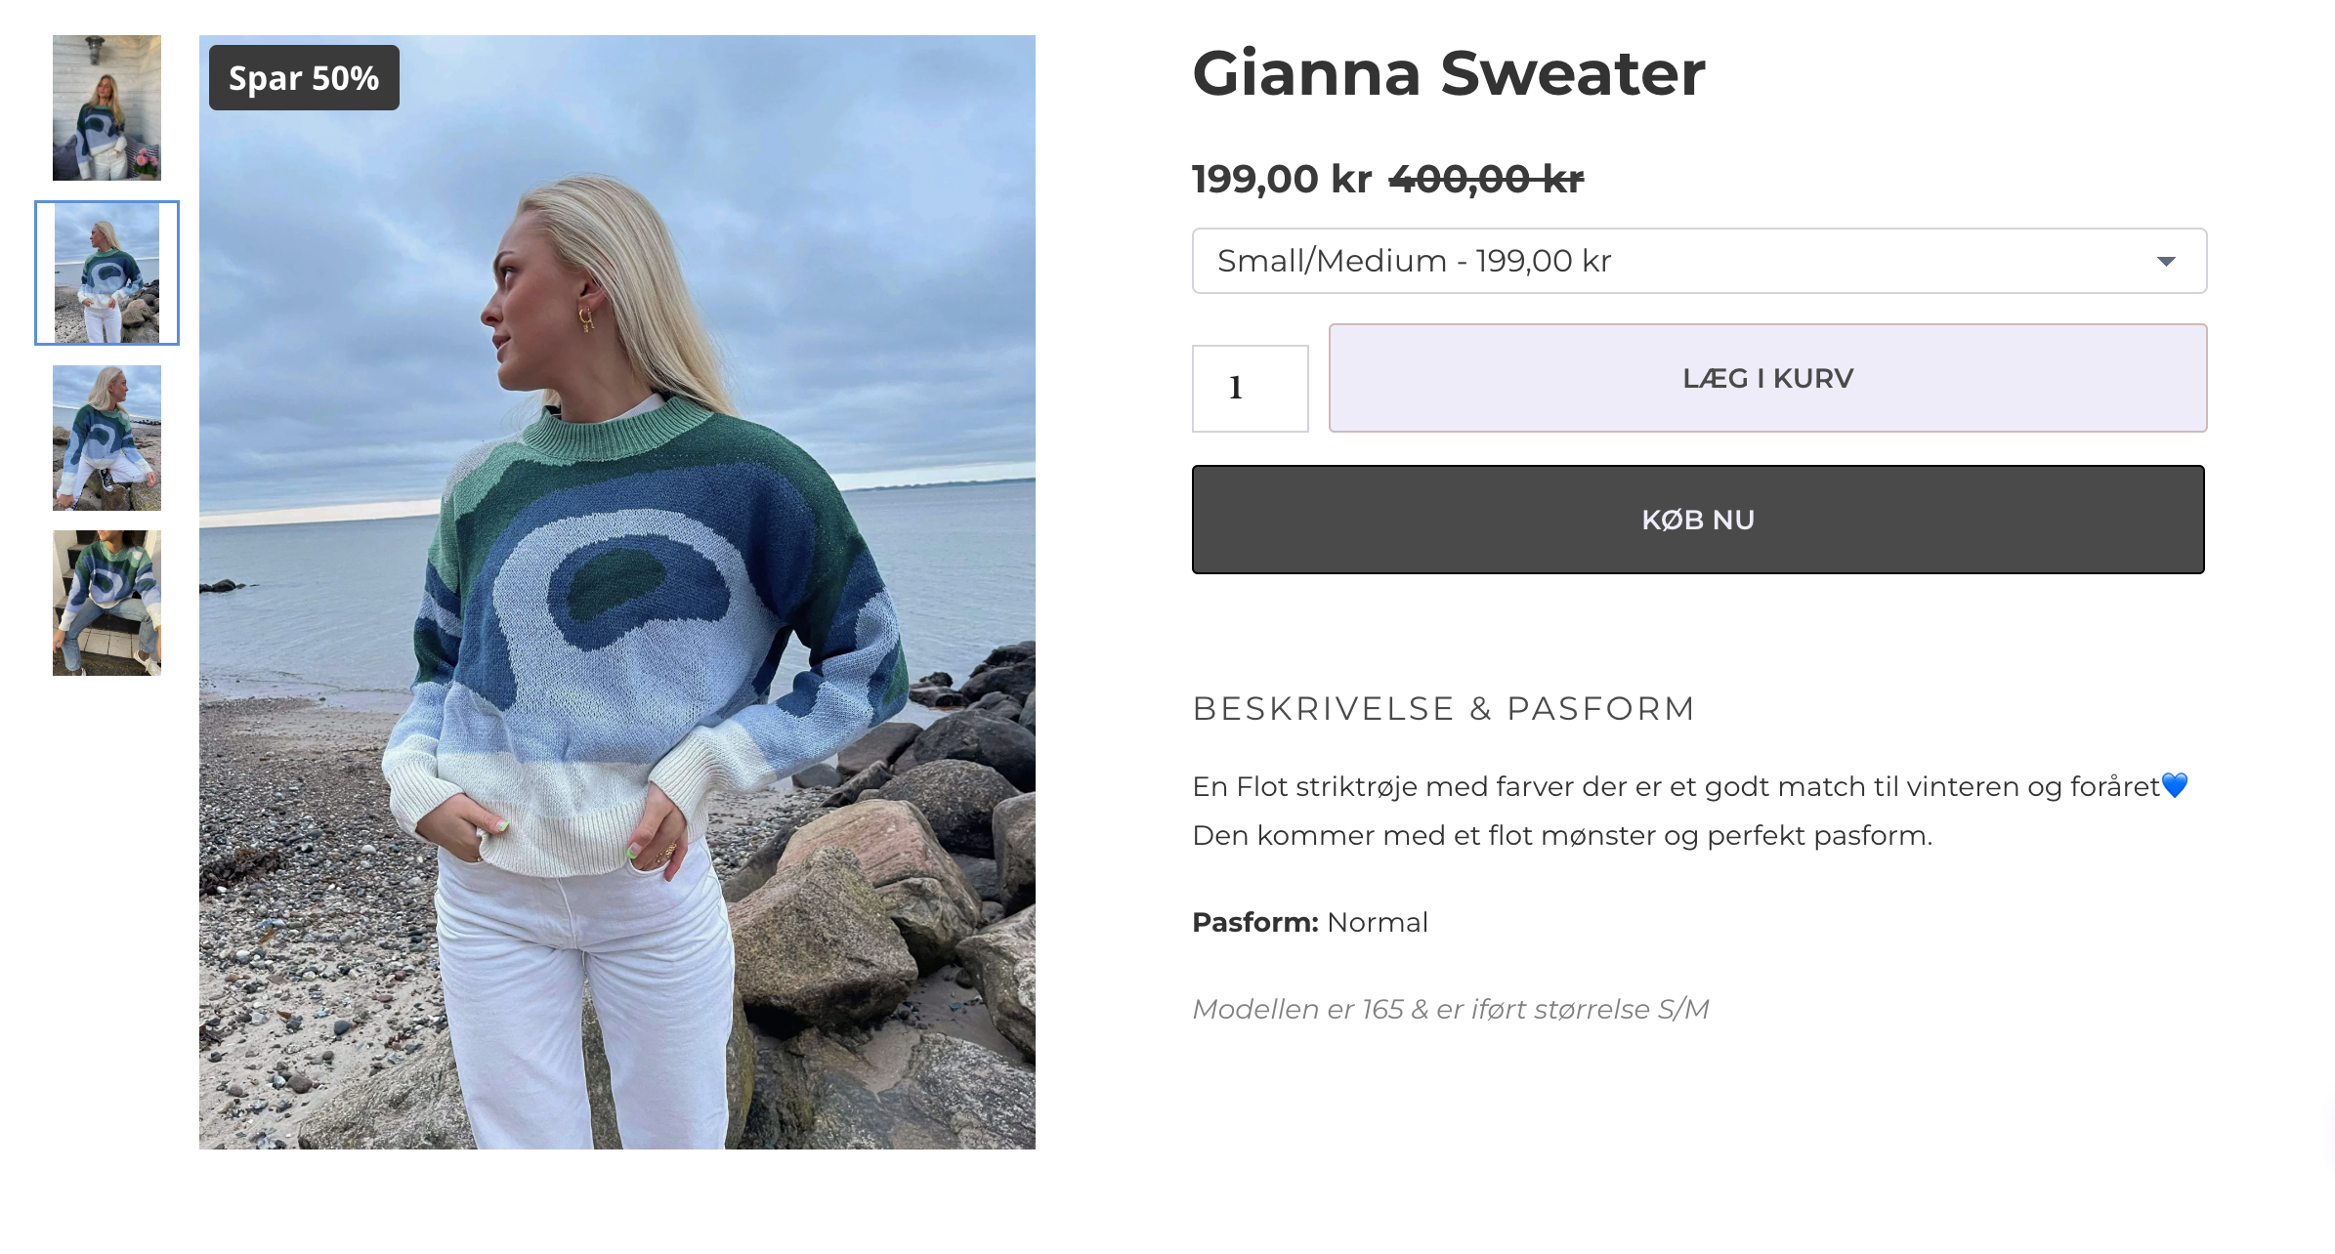Click the Pasform: Normal text
The image size is (2335, 1254).
[1310, 922]
